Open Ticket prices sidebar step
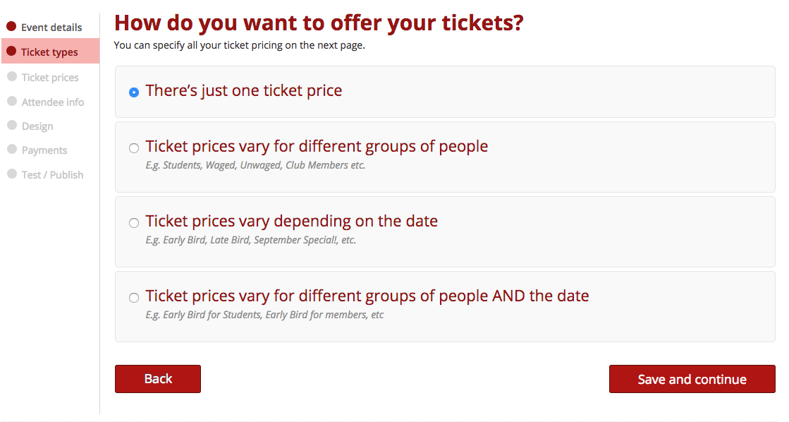This screenshot has height=422, width=789. tap(50, 78)
